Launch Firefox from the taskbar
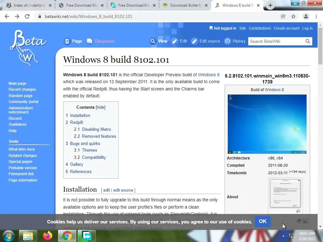The image size is (323, 242). (48, 236)
